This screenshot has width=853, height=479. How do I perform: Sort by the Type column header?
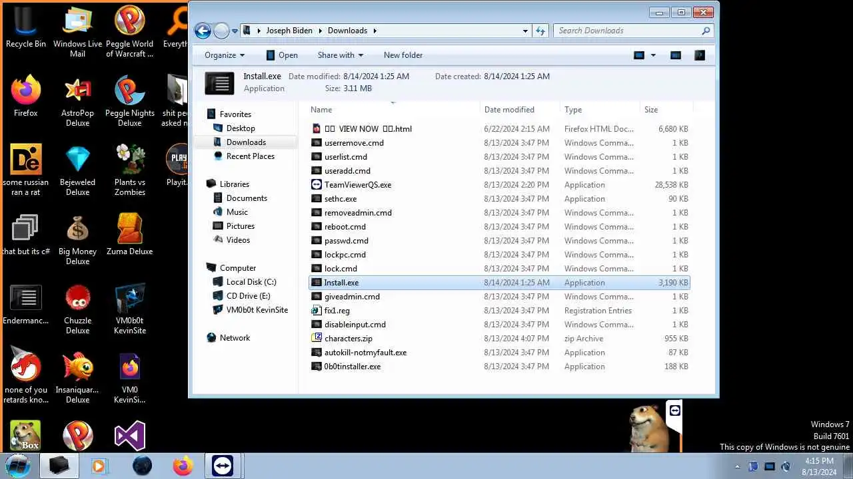coord(600,110)
